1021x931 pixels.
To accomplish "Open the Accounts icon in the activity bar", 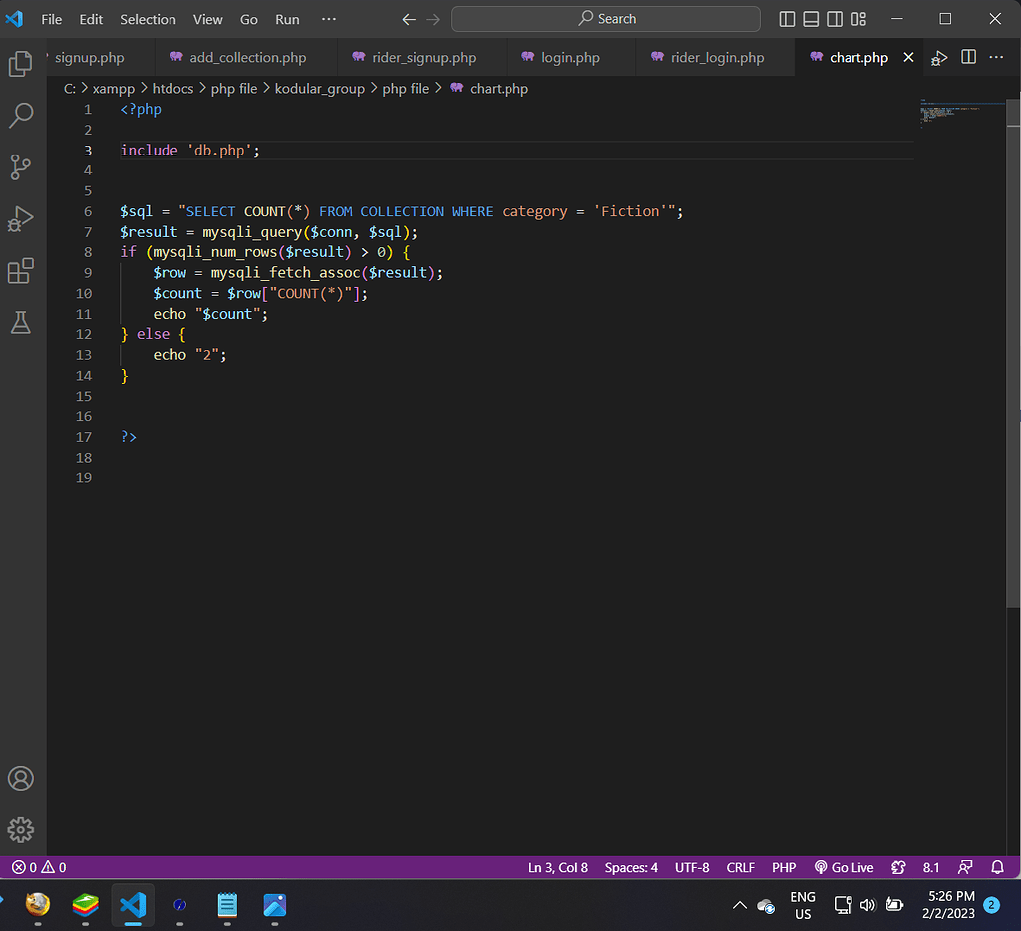I will coord(21,778).
